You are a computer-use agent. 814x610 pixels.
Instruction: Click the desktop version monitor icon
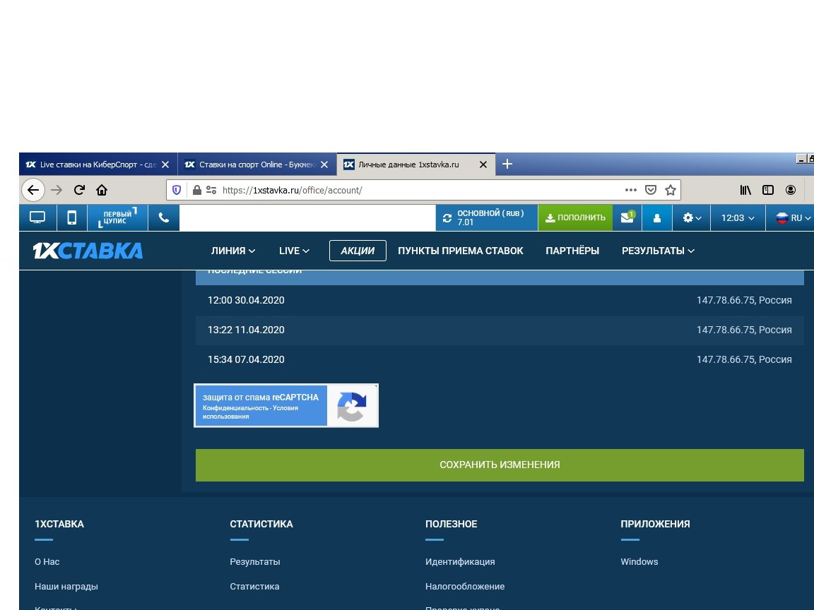tap(37, 217)
